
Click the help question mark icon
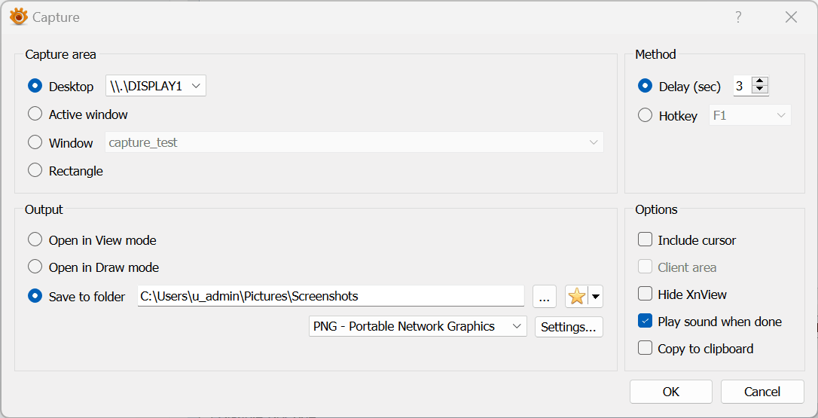[x=738, y=17]
